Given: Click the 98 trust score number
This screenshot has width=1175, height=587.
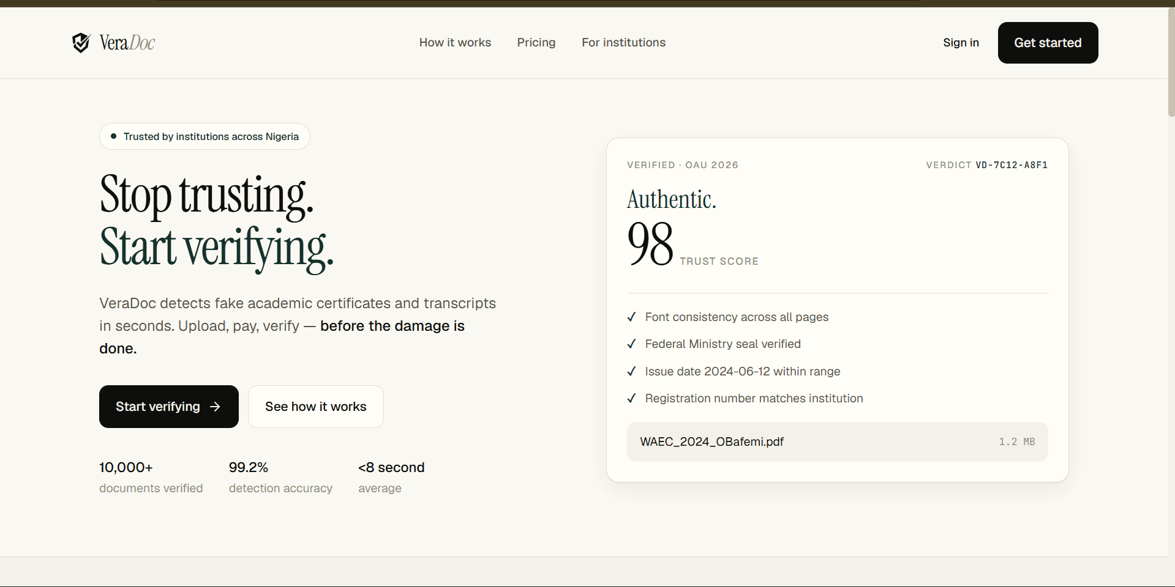Looking at the screenshot, I should (x=650, y=244).
